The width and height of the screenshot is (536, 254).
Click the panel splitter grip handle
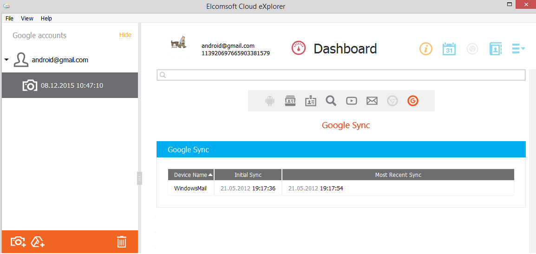tap(139, 178)
